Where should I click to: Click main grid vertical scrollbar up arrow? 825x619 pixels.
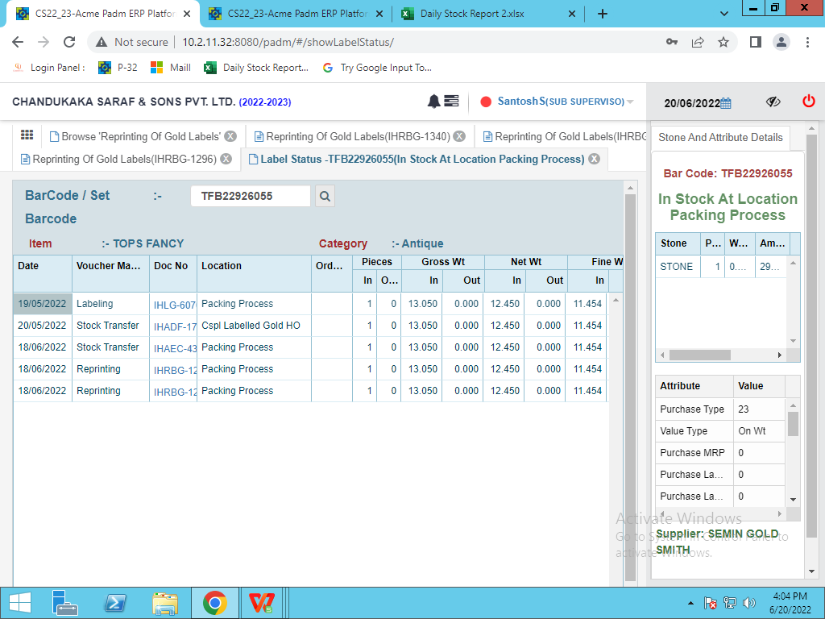[x=630, y=188]
